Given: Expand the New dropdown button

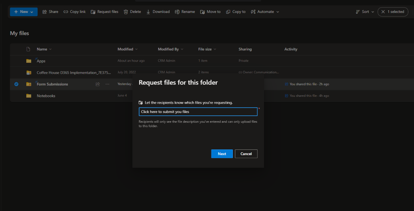Looking at the screenshot, I should tap(24, 12).
